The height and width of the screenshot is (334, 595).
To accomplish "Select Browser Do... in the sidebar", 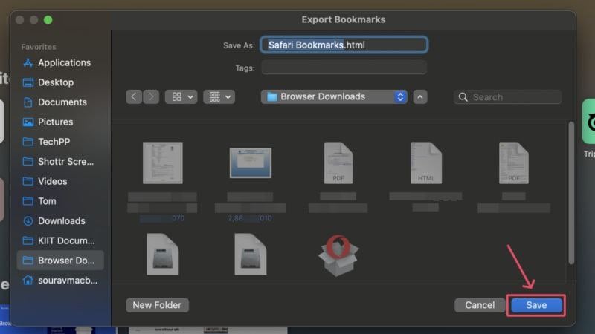I will tap(60, 261).
